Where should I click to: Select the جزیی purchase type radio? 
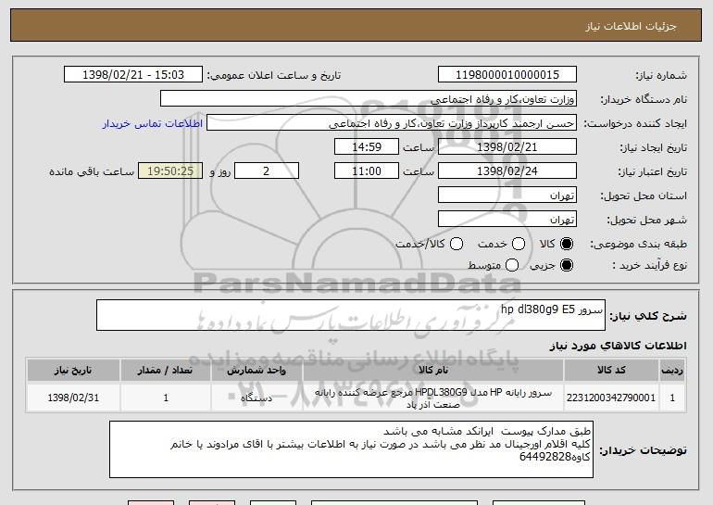click(x=567, y=265)
